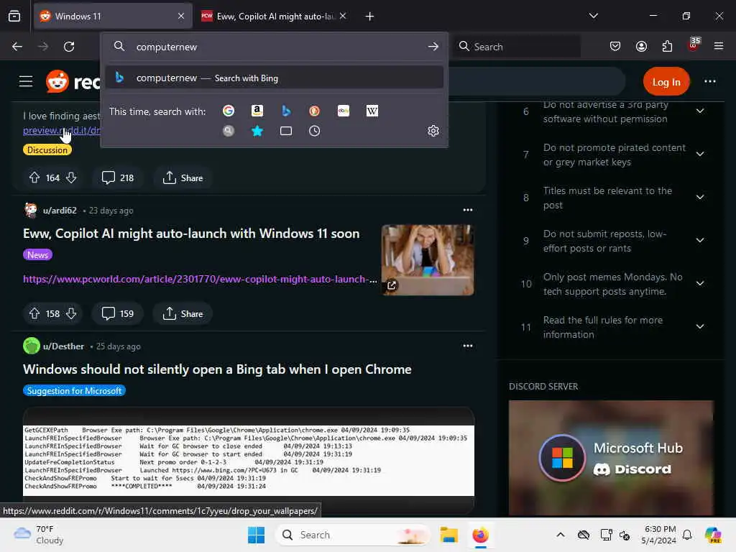
Task: Open the extension with the 35 badge
Action: pos(694,45)
